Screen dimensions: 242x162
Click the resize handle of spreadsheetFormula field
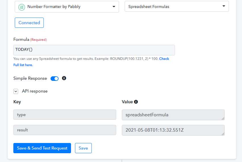coord(223,119)
